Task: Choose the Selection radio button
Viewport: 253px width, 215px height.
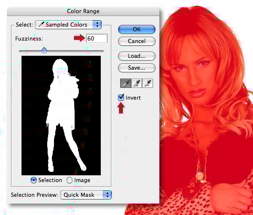Action: click(34, 180)
